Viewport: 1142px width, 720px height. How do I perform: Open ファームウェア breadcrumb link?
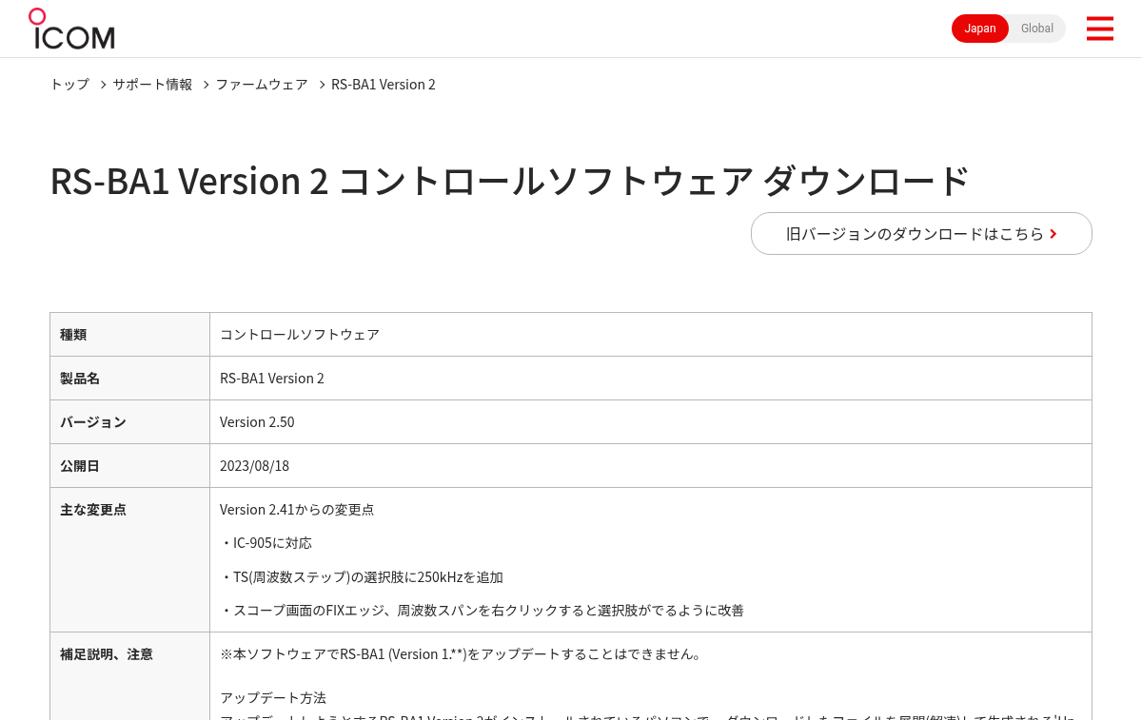click(262, 85)
